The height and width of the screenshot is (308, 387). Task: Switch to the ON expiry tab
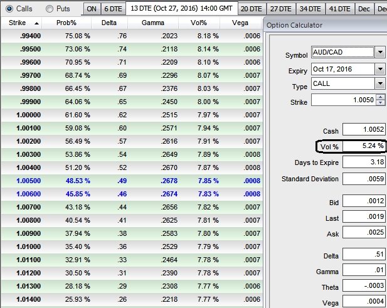tap(91, 9)
